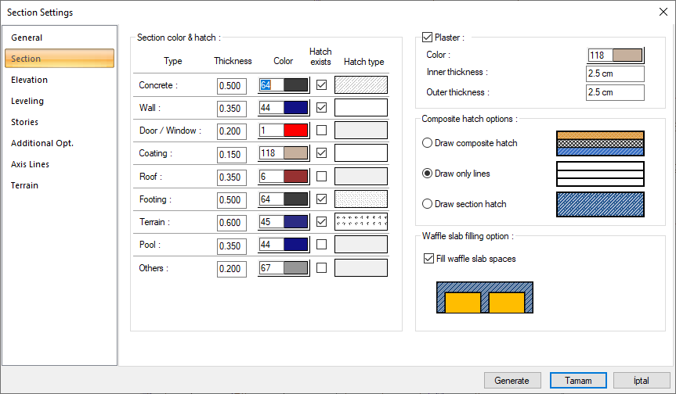
Task: Confirm settings with the Tamam button
Action: click(577, 381)
